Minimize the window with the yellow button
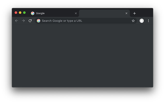The height and width of the screenshot is (103, 165). [x=20, y=13]
